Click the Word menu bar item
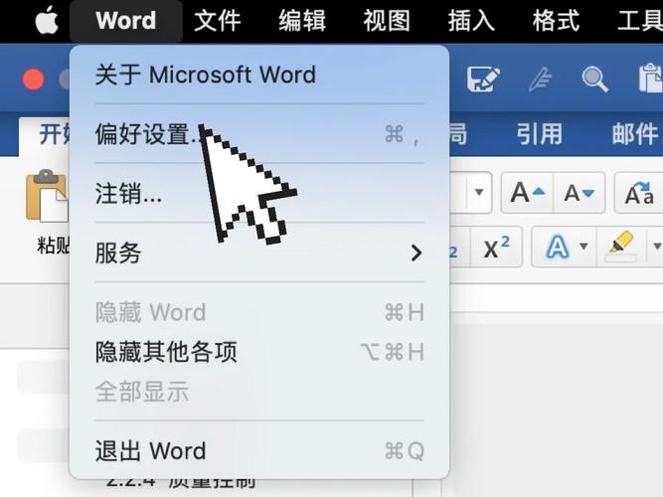663x497 pixels. click(x=125, y=20)
